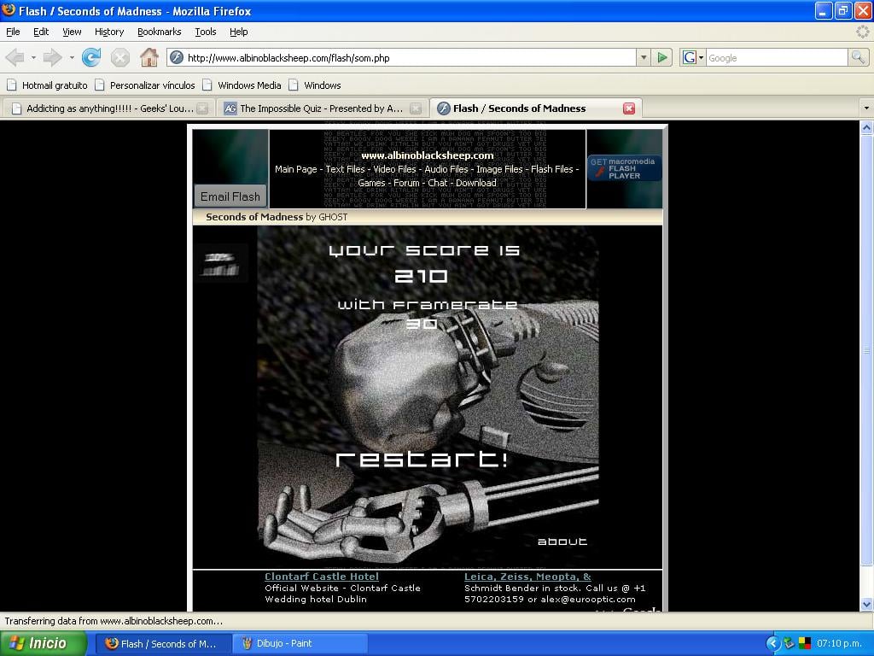
Task: Click the Google search input field
Action: [777, 57]
